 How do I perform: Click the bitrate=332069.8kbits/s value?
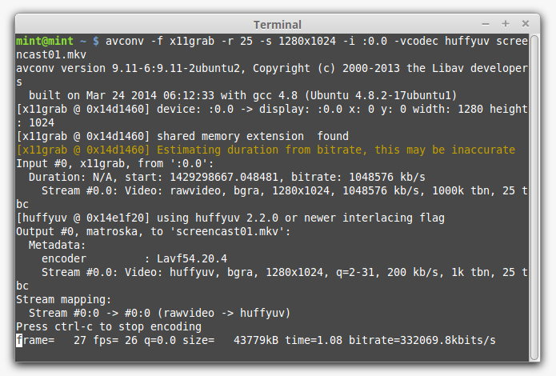point(440,341)
